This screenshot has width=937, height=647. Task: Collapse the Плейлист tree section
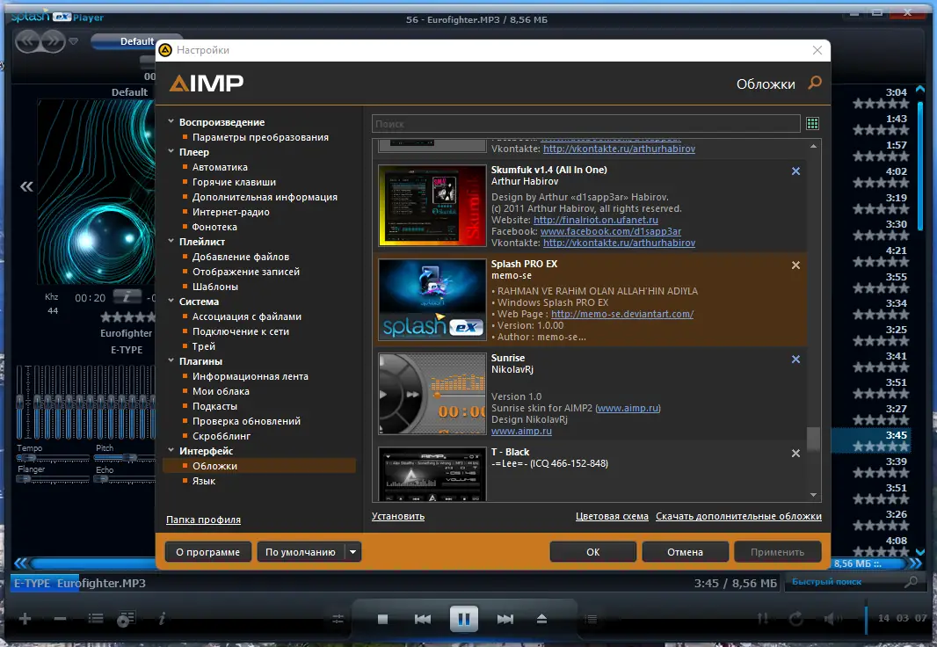tap(171, 241)
